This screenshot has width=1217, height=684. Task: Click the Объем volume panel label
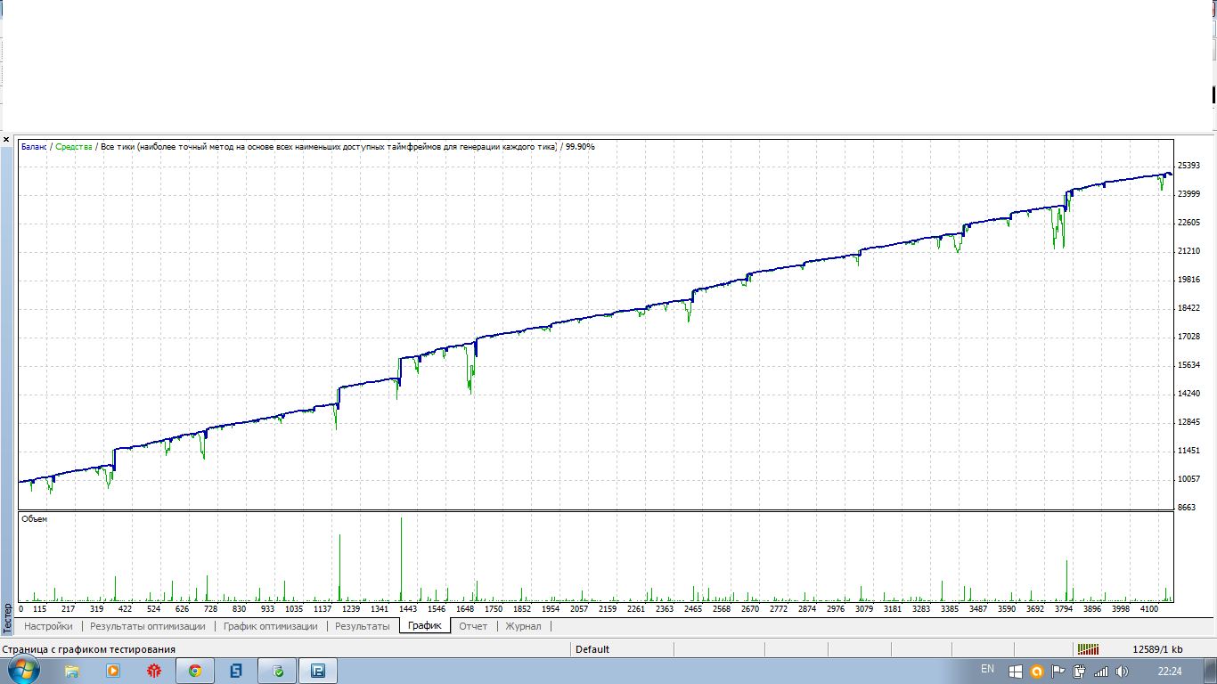pyautogui.click(x=34, y=518)
